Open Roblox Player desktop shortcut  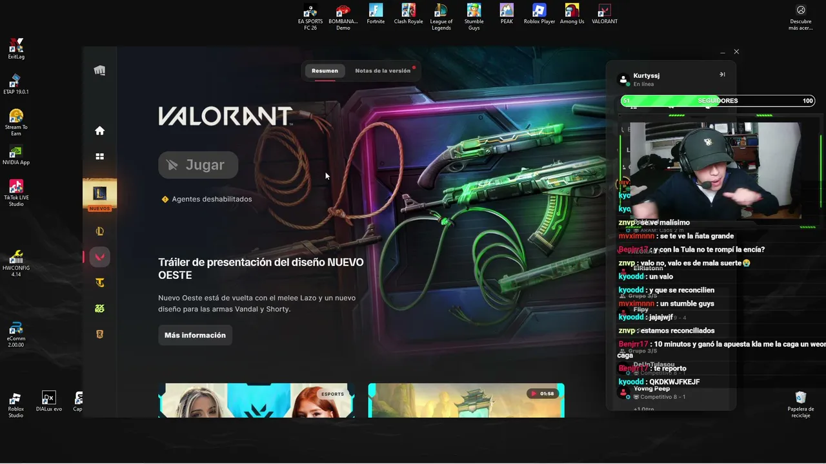[x=539, y=14]
